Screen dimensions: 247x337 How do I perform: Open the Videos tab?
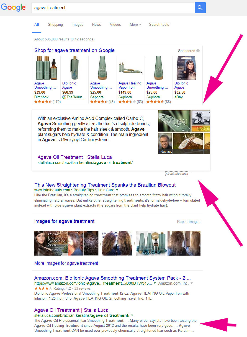pyautogui.click(x=115, y=24)
